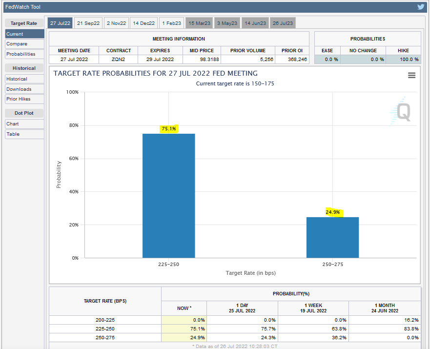Click the 98.3188 mid price value
The image size is (430, 349).
point(209,59)
